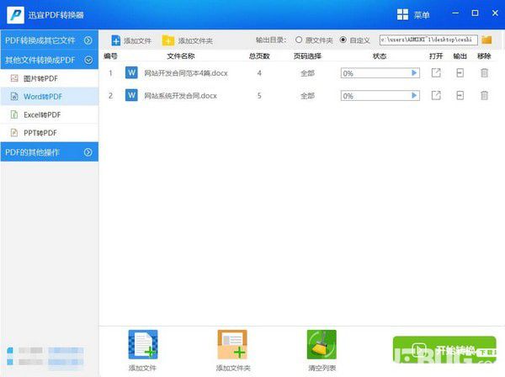Click the large 添加文件 button at bottom
This screenshot has height=377, width=505.
(143, 344)
